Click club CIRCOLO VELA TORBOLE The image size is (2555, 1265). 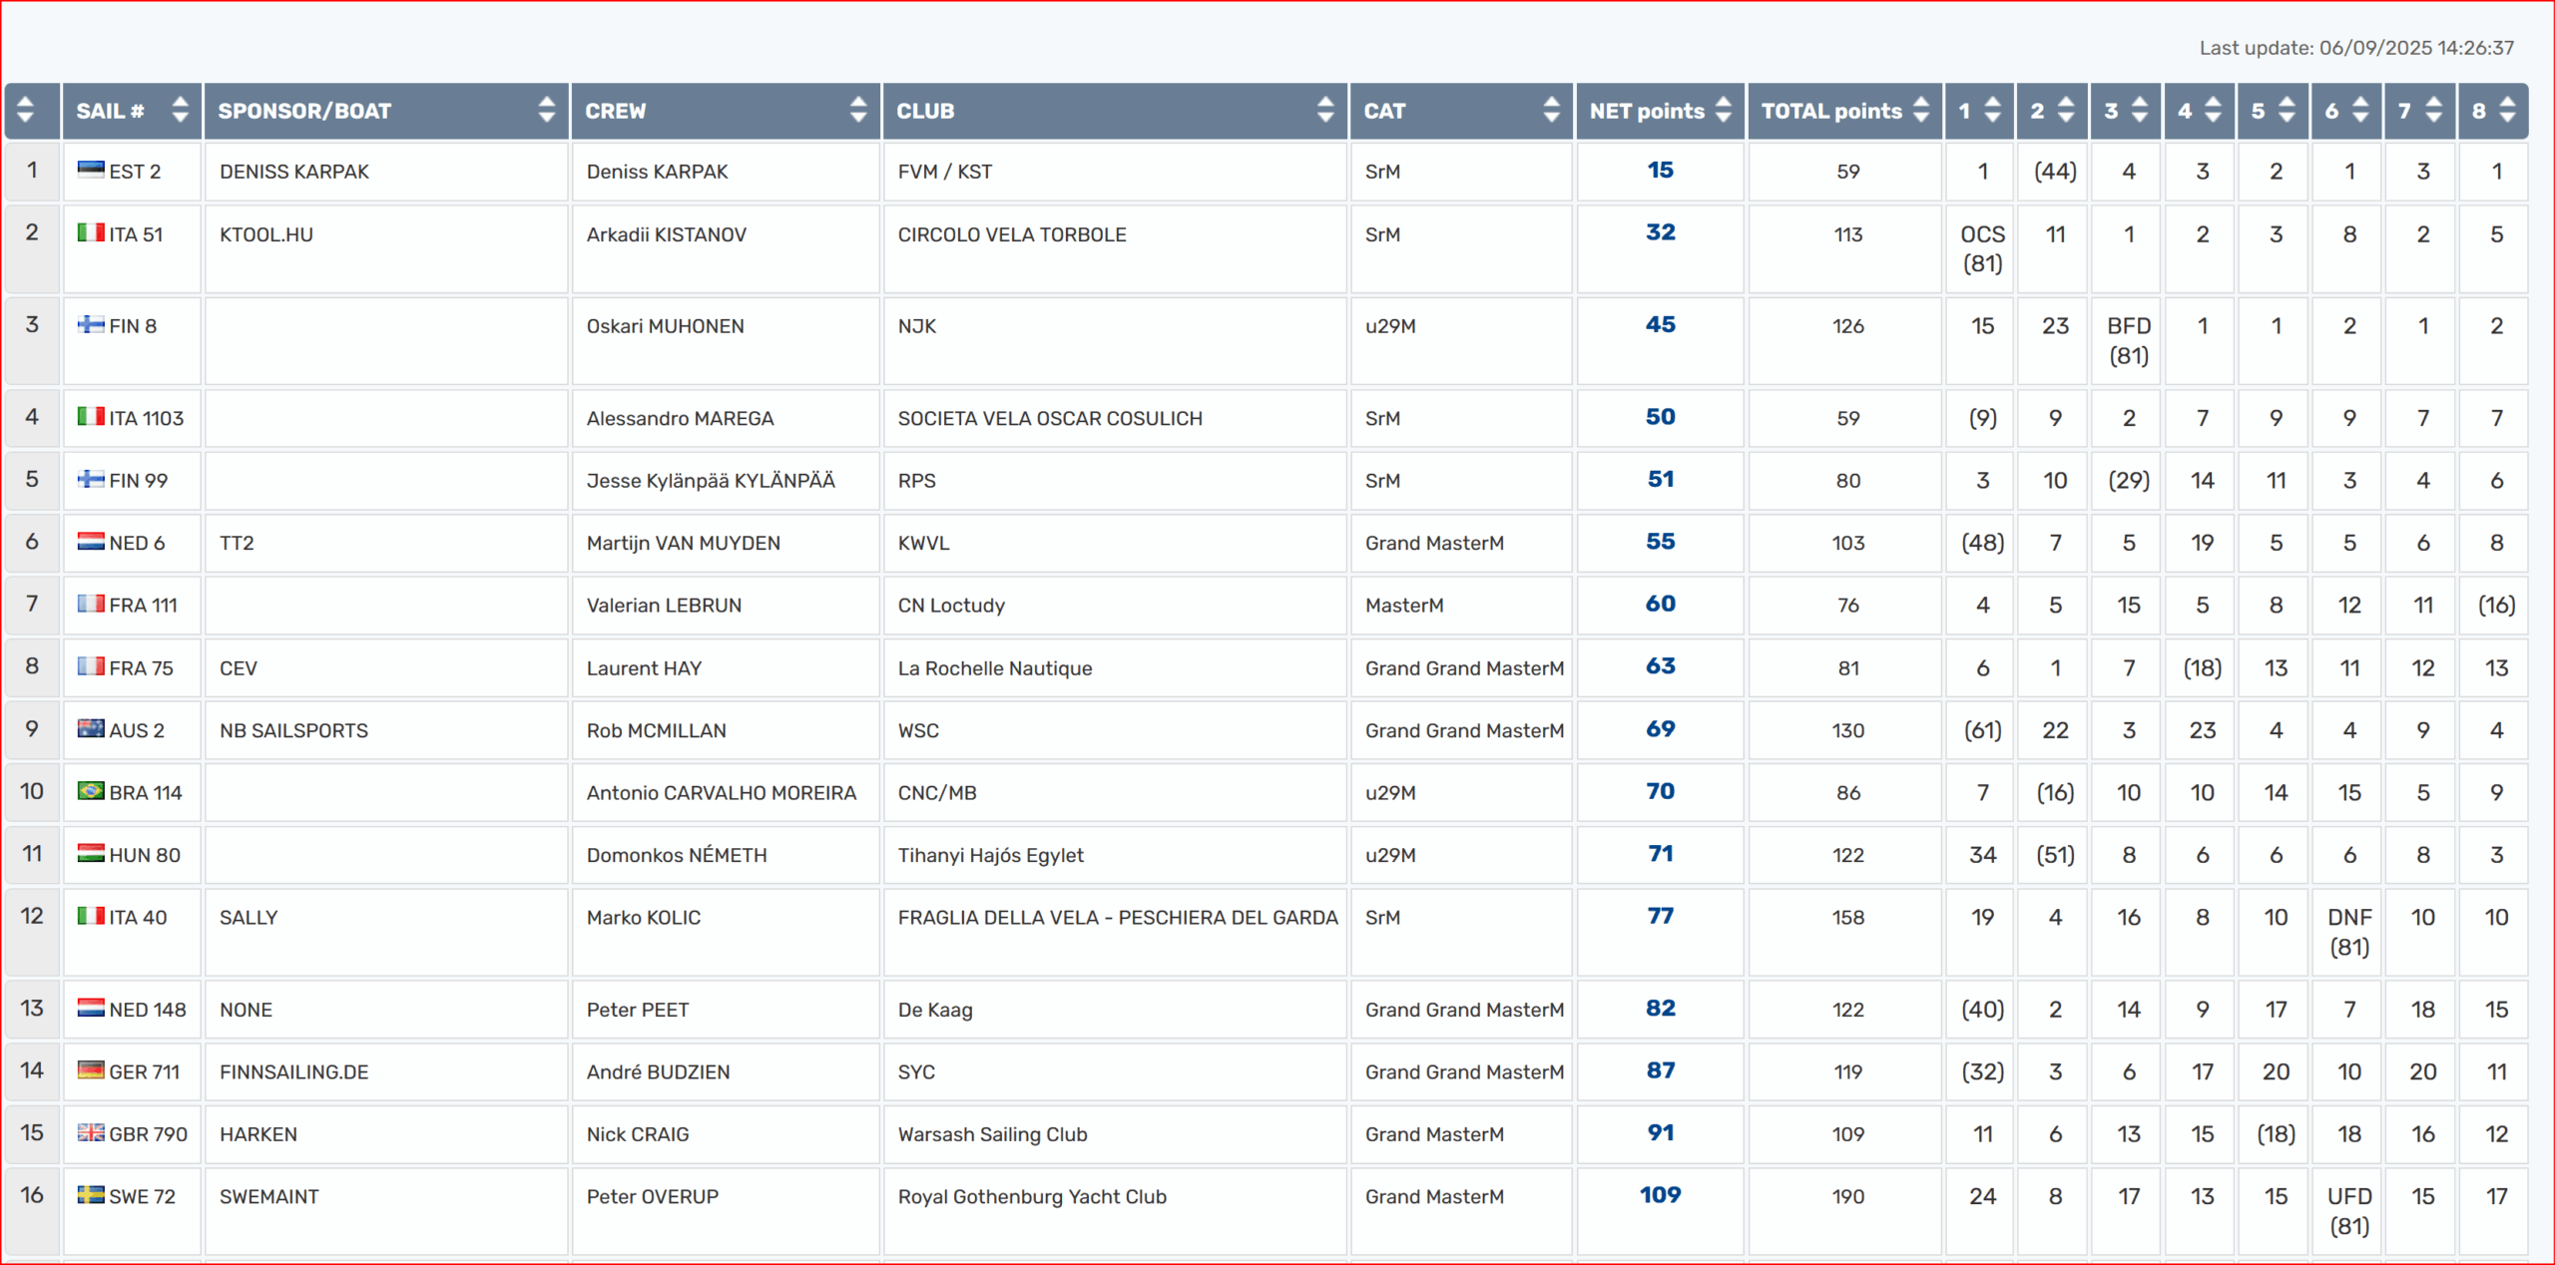click(x=1011, y=234)
